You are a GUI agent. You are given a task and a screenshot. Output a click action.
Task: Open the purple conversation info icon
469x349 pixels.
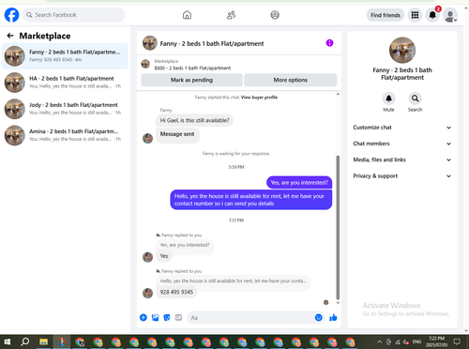click(329, 43)
